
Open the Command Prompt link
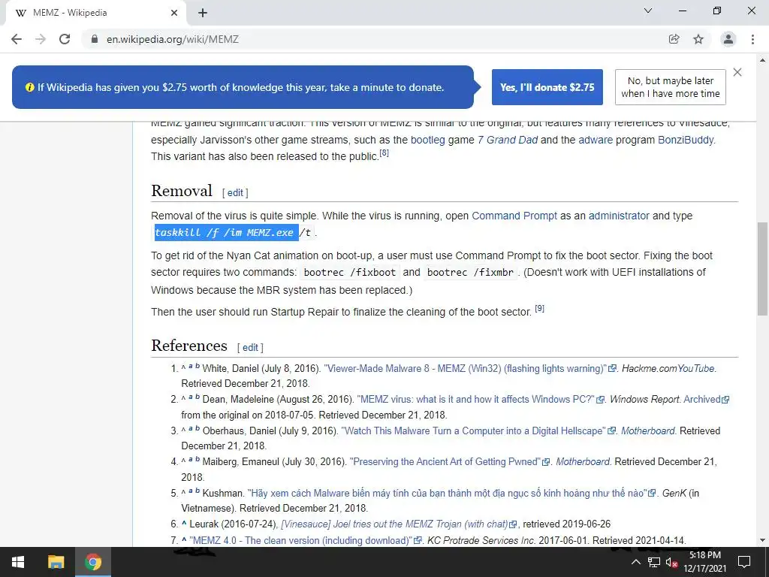tap(514, 216)
